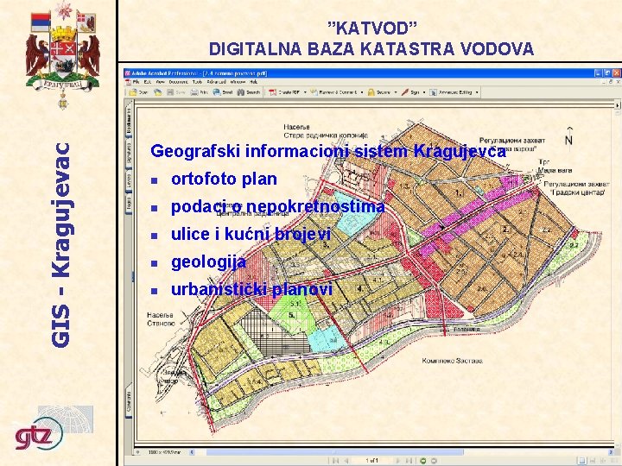The height and width of the screenshot is (466, 622).
Task: Click the 'Geografski informacioni sistem Kragujevca' heading
Action: tap(328, 151)
